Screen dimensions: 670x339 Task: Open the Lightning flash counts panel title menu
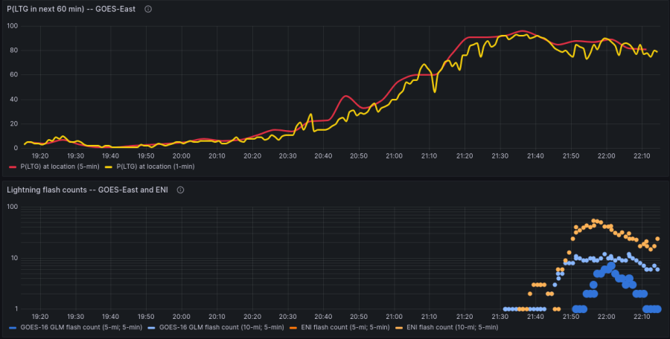pyautogui.click(x=87, y=190)
